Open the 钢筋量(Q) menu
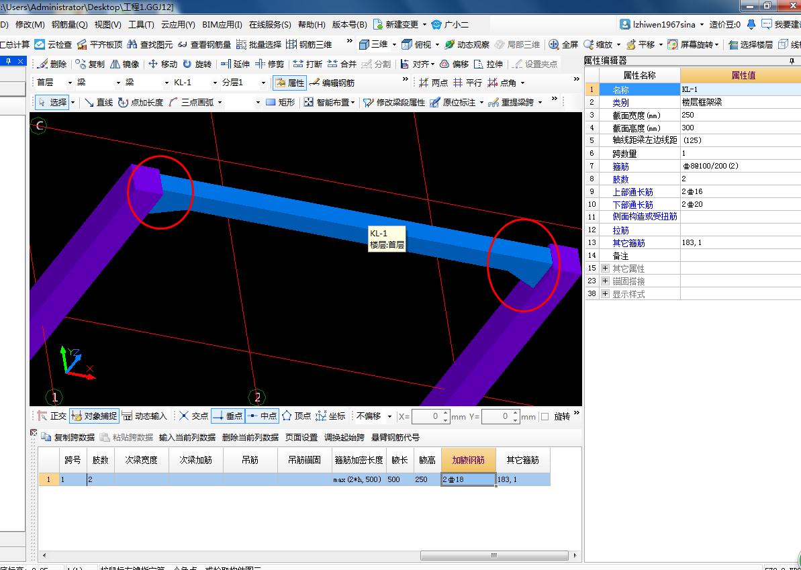 click(x=69, y=25)
